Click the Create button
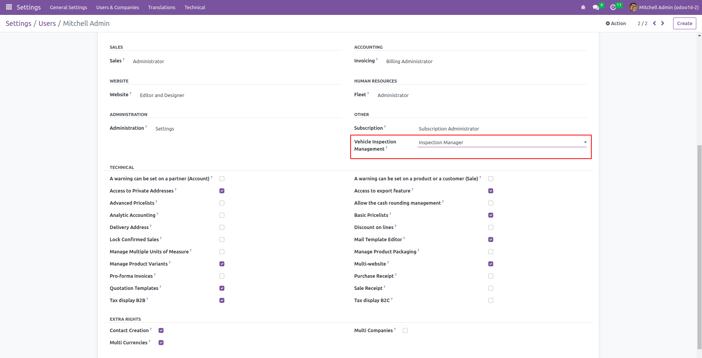The width and height of the screenshot is (702, 358). 685,23
